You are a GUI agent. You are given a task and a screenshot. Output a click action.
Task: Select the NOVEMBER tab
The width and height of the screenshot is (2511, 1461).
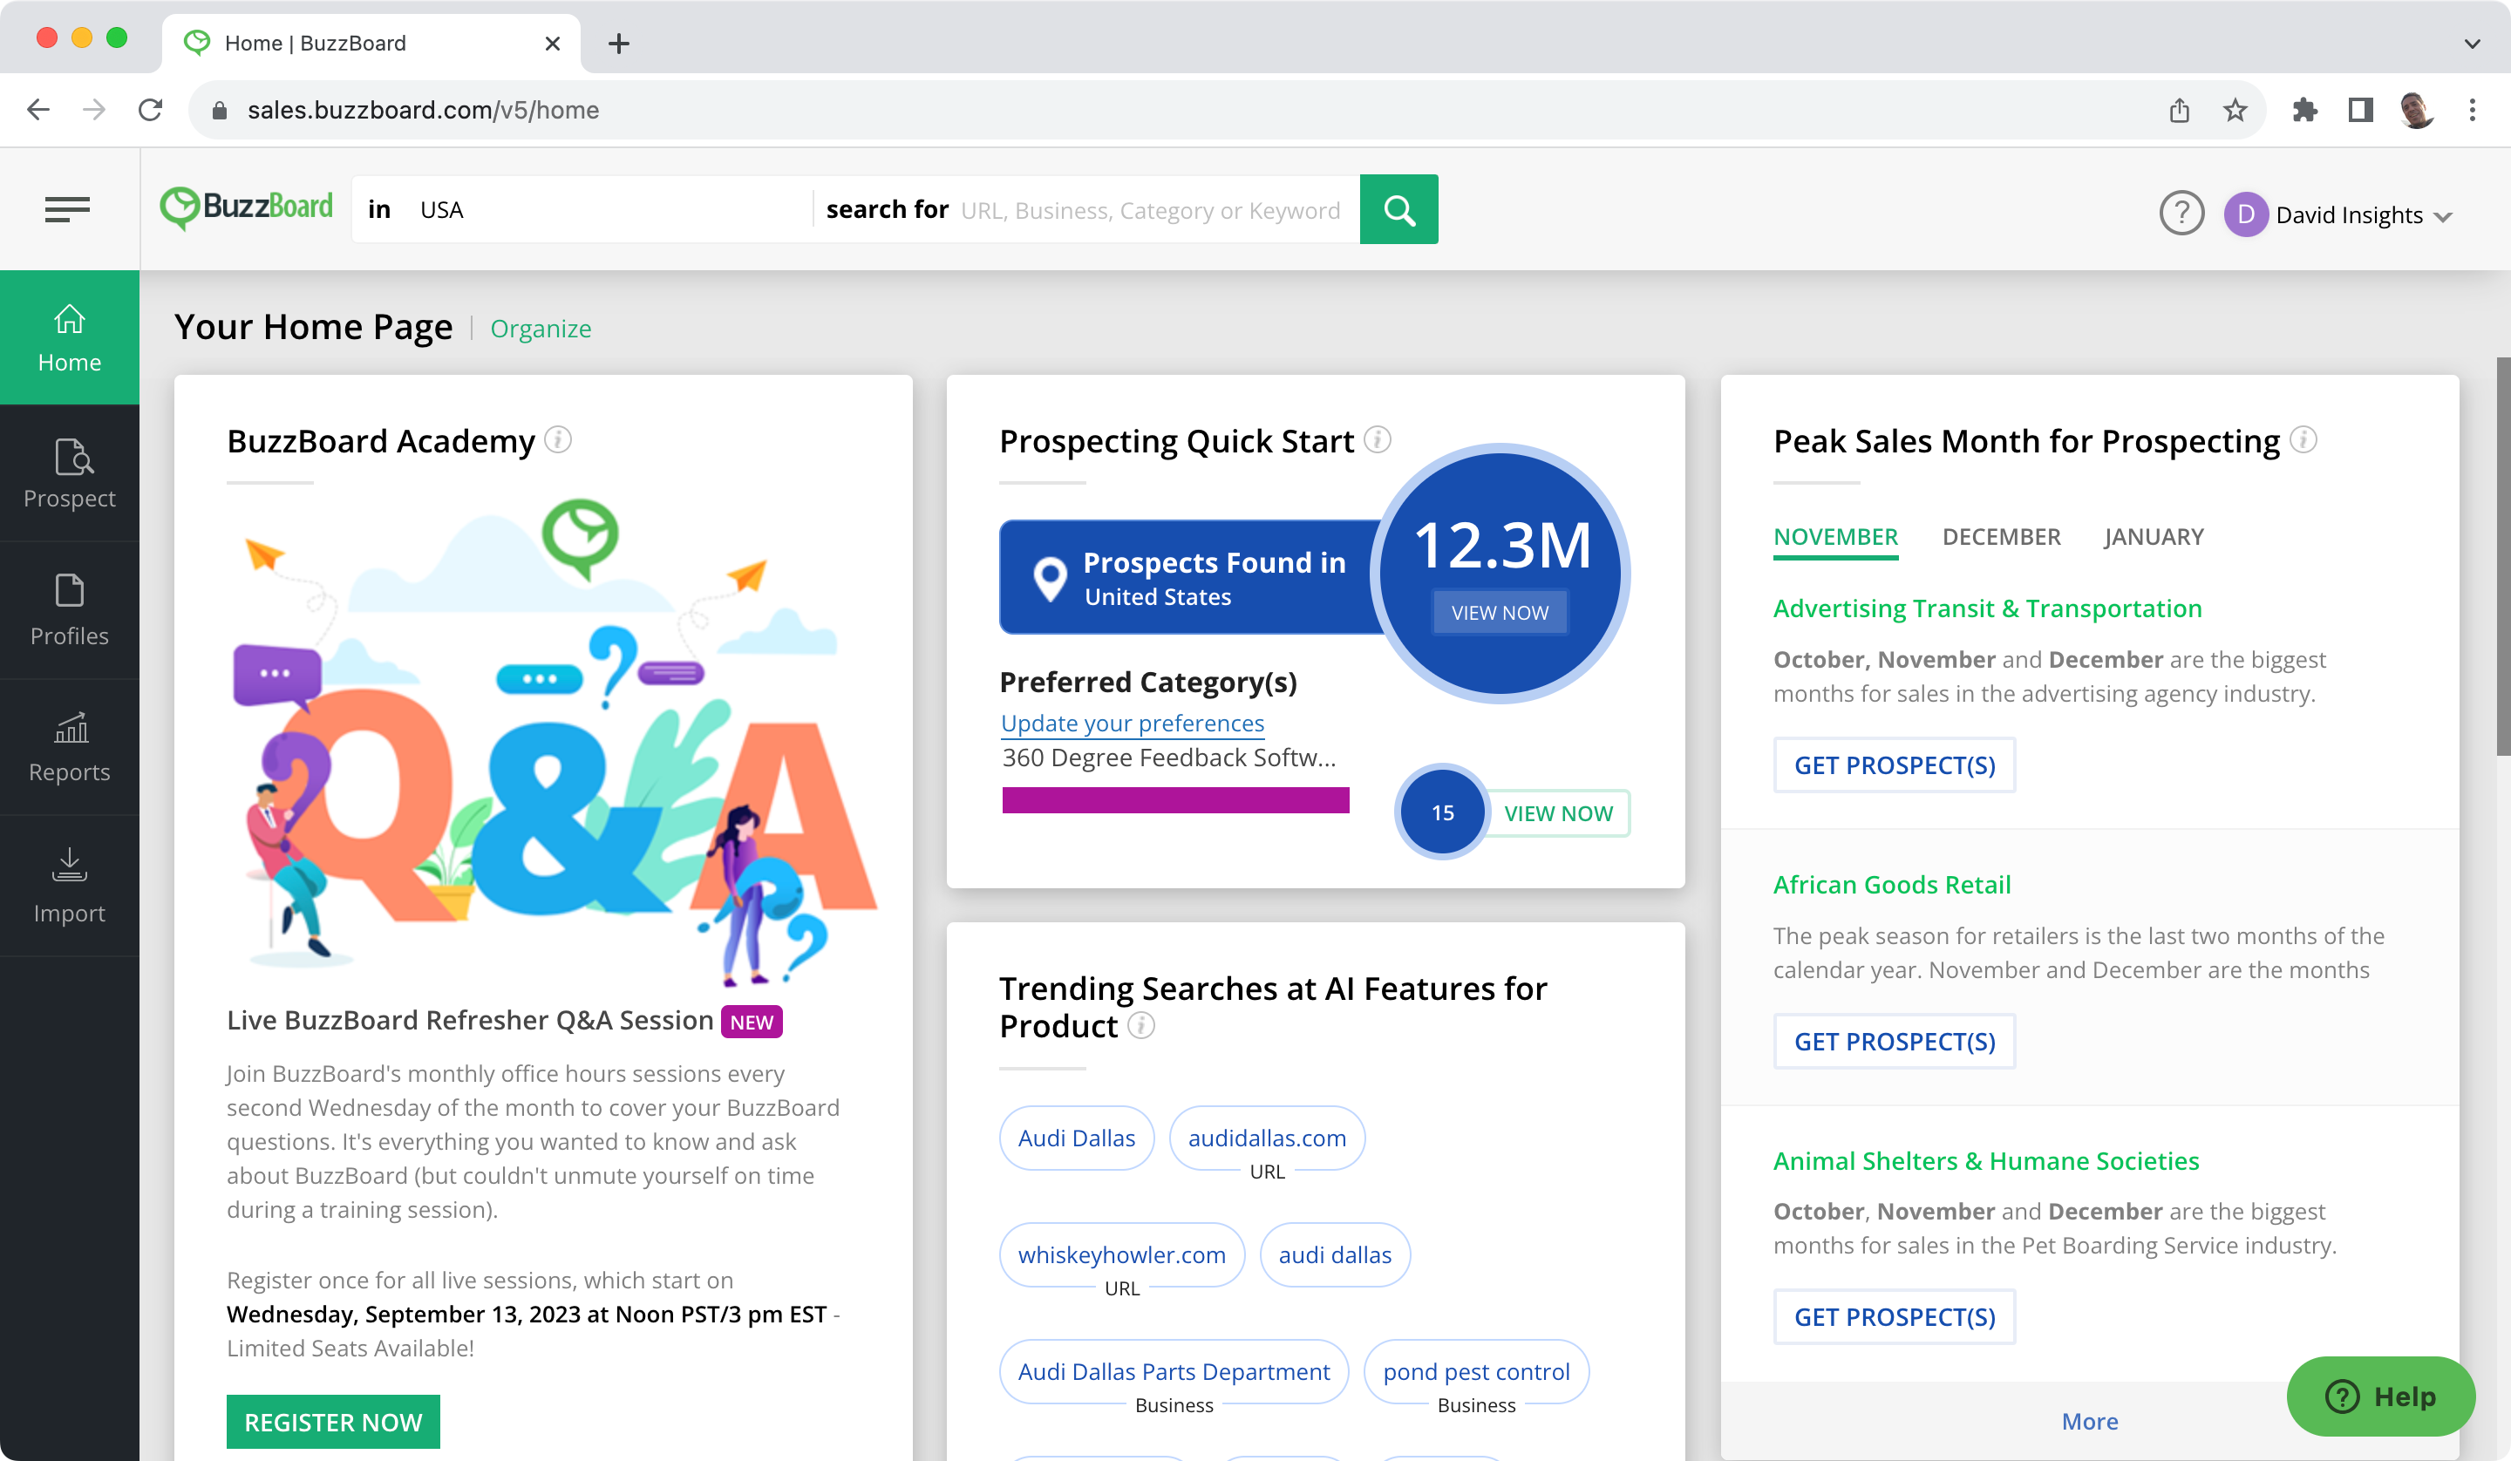[x=1835, y=537]
